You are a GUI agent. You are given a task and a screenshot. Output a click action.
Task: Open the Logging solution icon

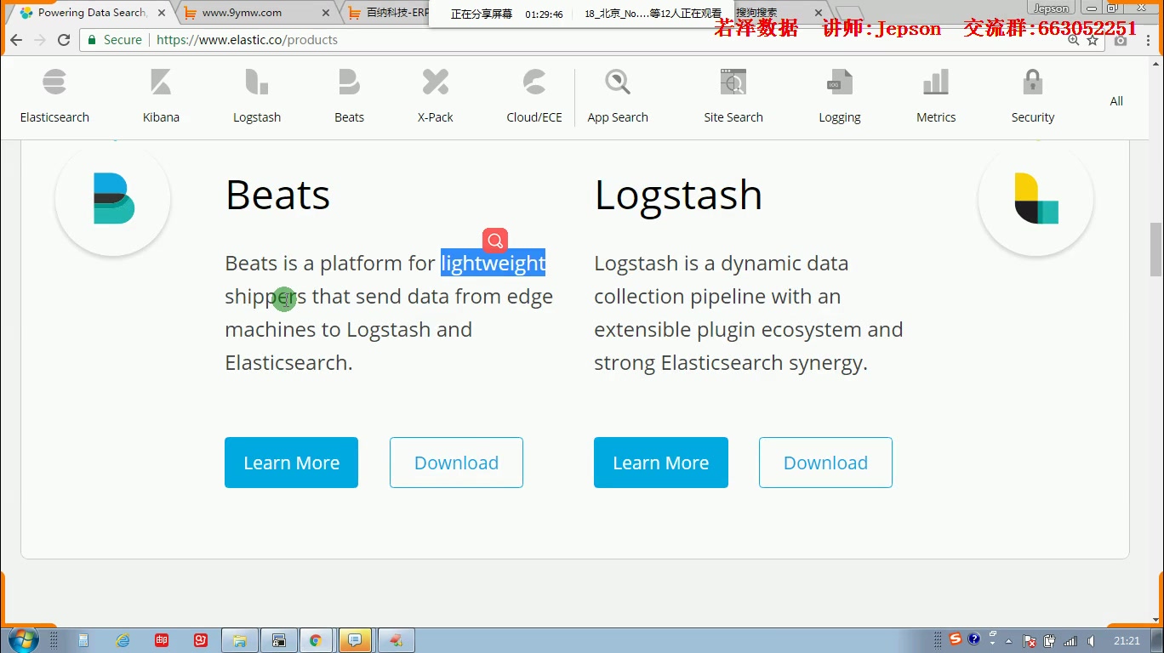tap(840, 82)
